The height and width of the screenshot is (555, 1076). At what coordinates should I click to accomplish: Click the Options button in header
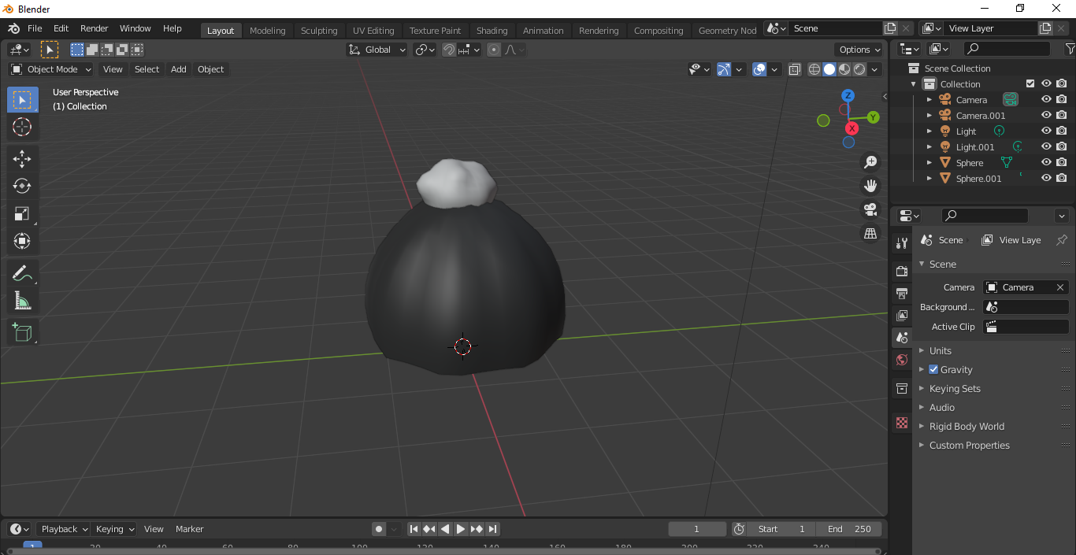point(859,50)
